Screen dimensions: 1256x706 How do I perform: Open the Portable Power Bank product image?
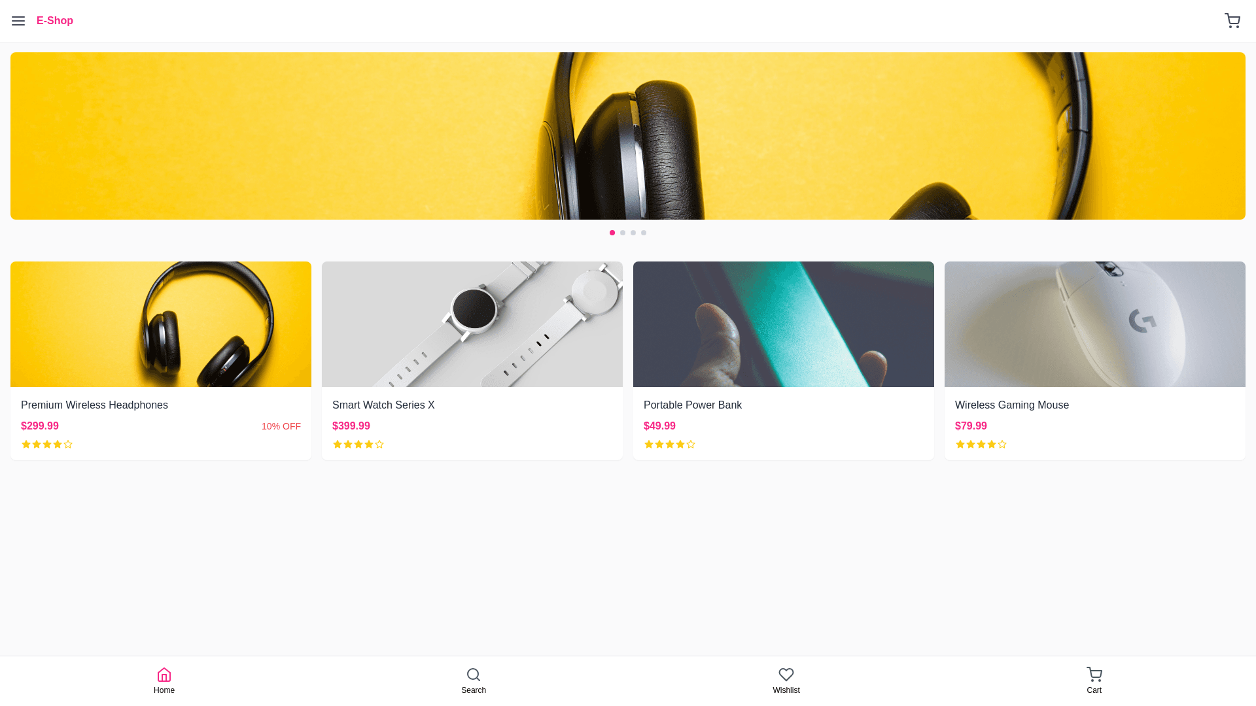pyautogui.click(x=784, y=324)
